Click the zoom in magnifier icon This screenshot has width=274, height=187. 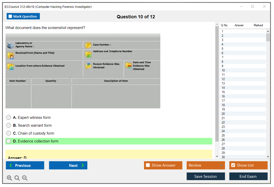(x=9, y=178)
